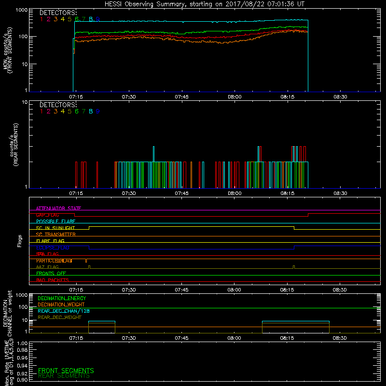The height and width of the screenshot is (386, 386).
Task: Click the ATTENUATOR_STATE flag label
Action: tap(58, 208)
